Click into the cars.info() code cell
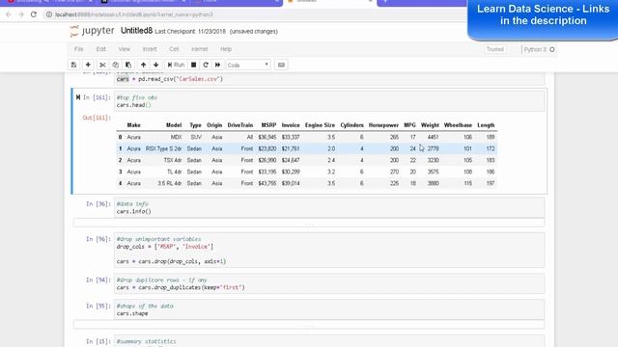 pyautogui.click(x=329, y=208)
